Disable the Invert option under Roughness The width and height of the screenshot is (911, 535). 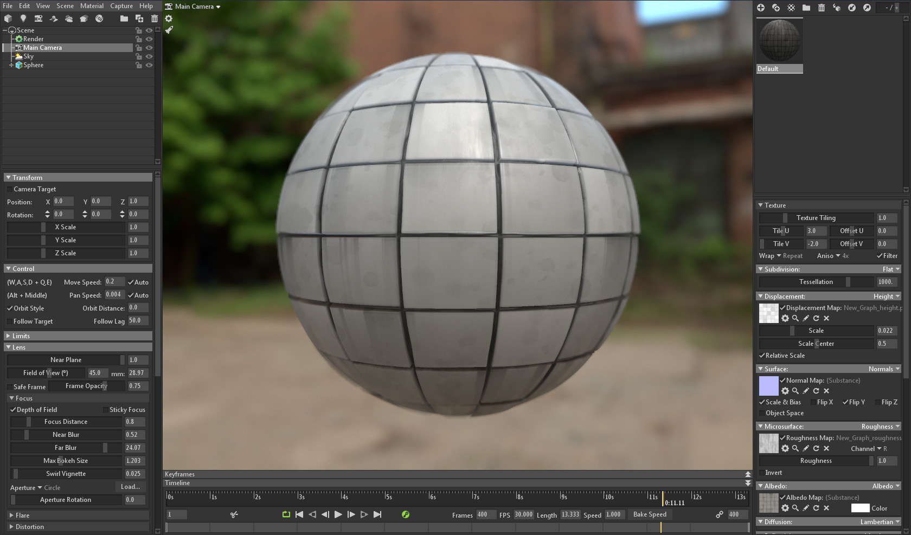click(761, 472)
